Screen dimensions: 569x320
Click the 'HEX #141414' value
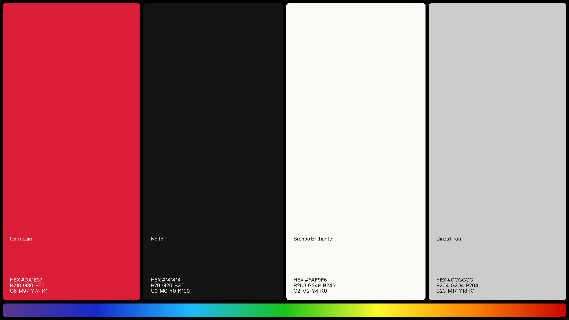tap(166, 280)
